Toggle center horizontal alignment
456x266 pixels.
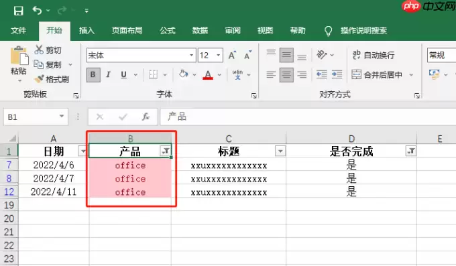point(286,75)
